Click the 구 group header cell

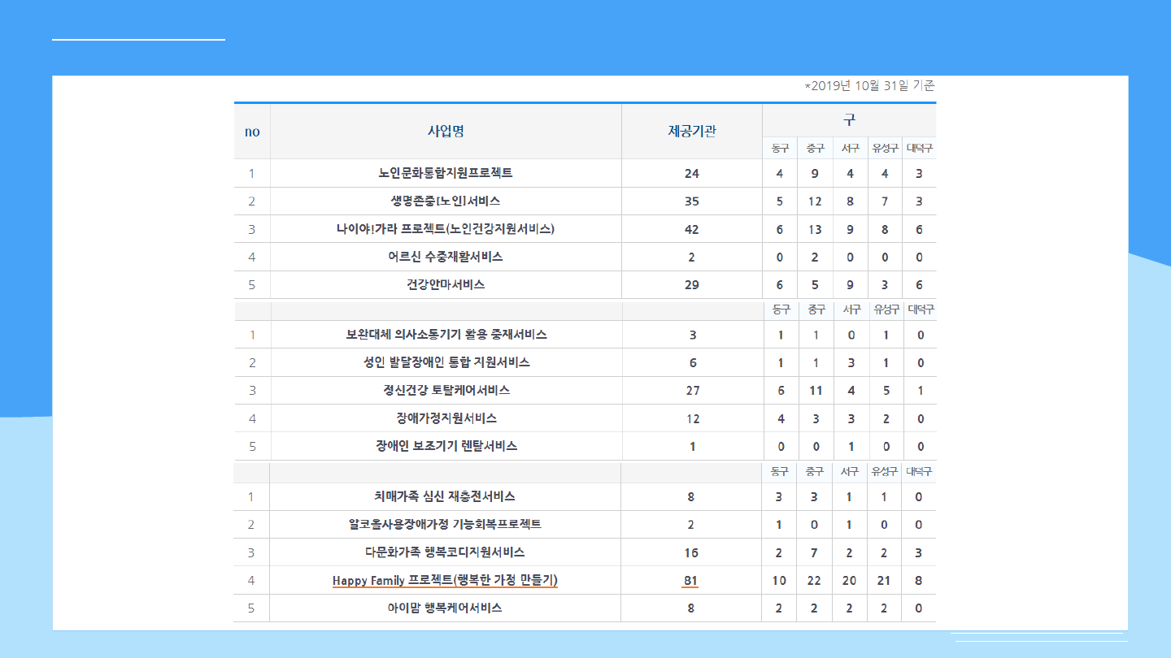point(849,120)
